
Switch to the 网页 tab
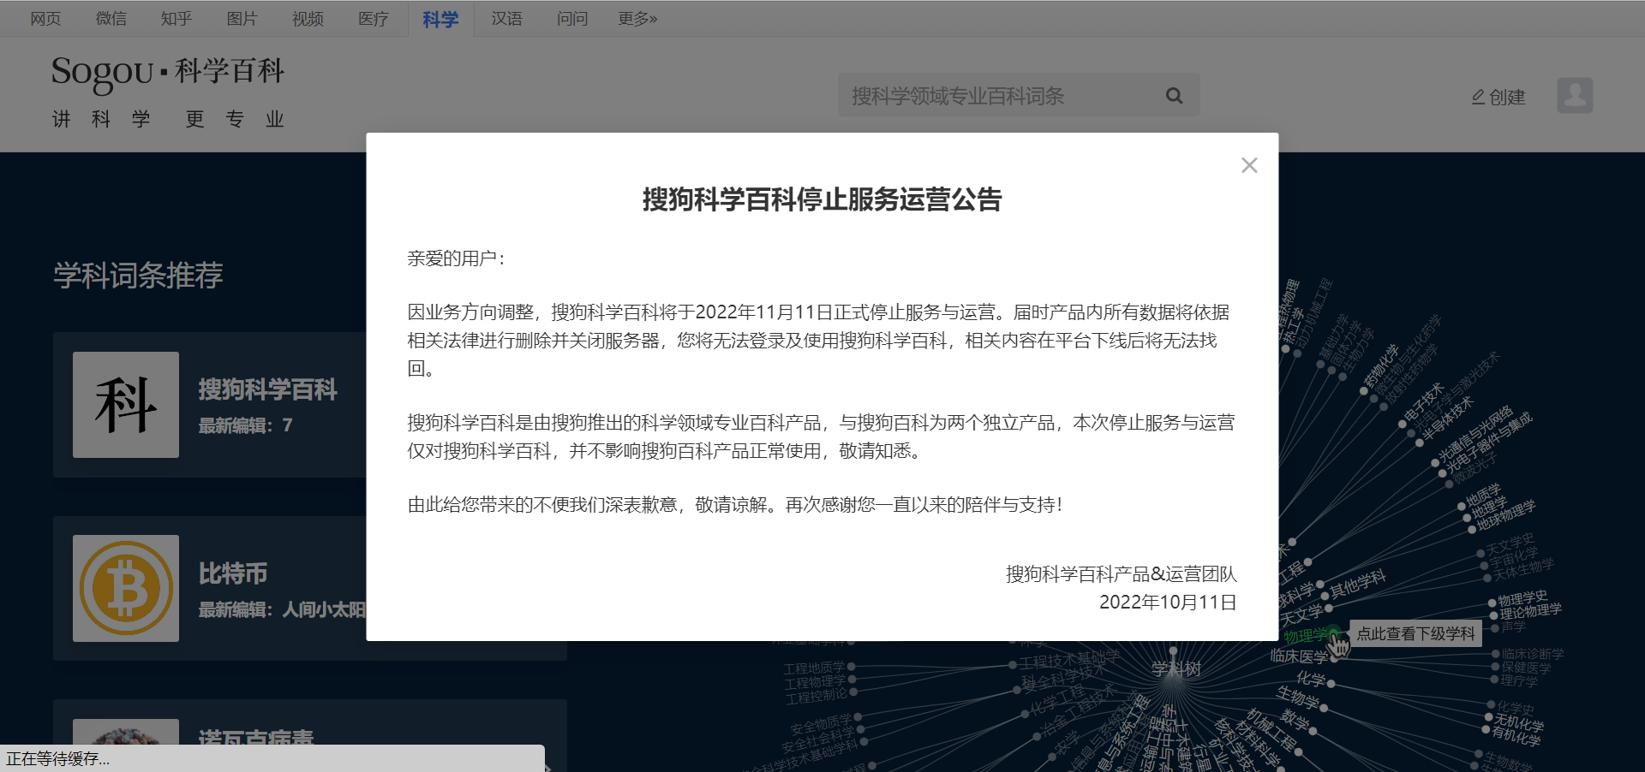click(45, 18)
